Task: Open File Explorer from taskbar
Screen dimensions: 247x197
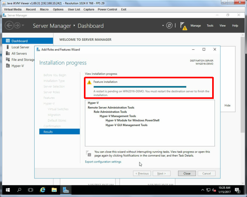Action: coord(54,190)
